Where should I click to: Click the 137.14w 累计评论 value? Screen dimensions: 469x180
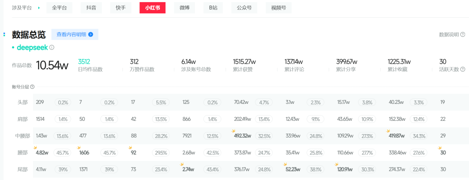click(x=294, y=62)
